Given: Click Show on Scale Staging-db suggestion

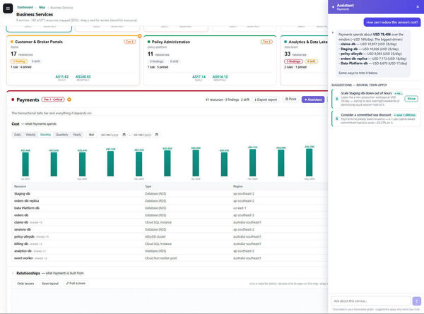Looking at the screenshot, I should coord(411,99).
